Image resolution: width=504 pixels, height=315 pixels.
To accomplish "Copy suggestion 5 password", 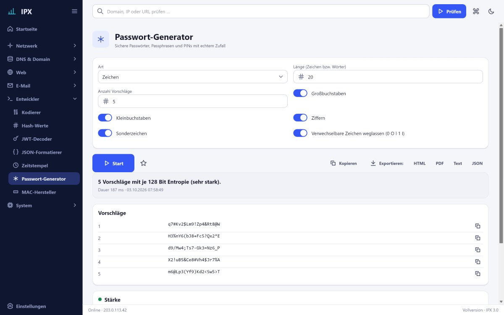I will click(478, 273).
